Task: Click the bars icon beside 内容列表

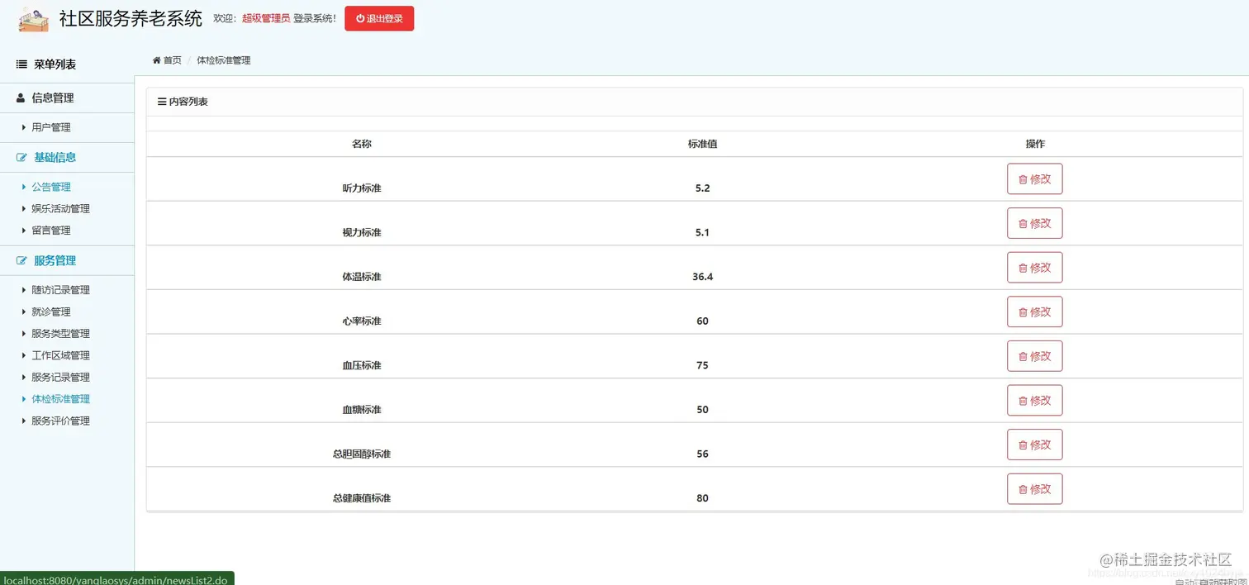Action: click(162, 102)
